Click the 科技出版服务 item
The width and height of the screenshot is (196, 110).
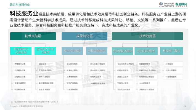(173, 70)
